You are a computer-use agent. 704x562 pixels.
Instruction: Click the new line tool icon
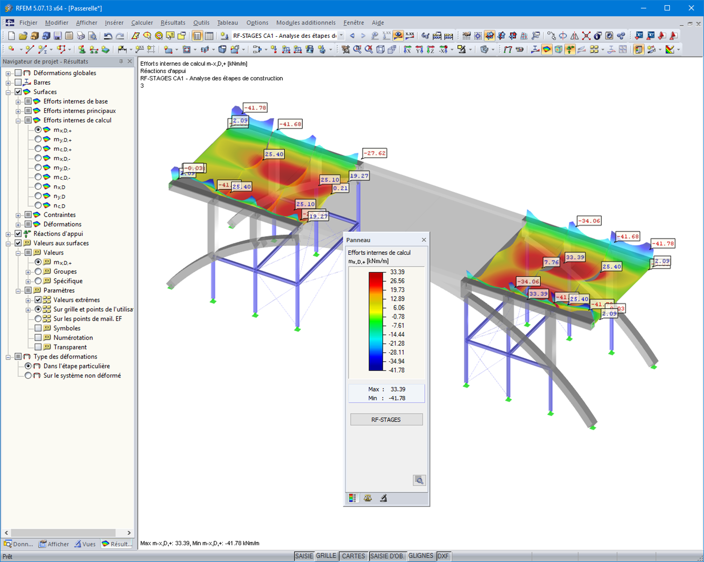tap(29, 49)
